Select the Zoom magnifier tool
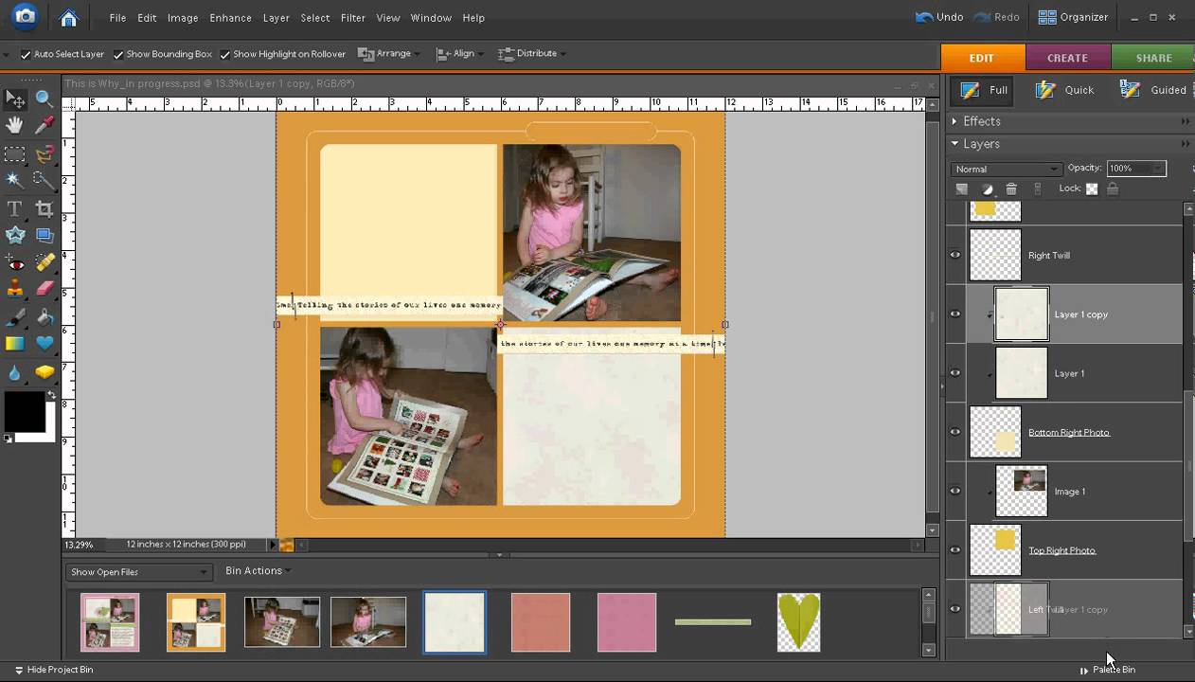This screenshot has height=682, width=1195. 45,99
